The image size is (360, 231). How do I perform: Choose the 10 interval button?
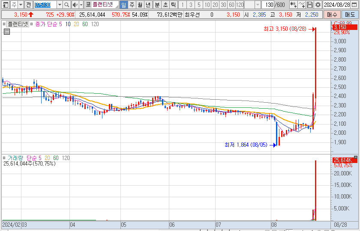pos(207,5)
